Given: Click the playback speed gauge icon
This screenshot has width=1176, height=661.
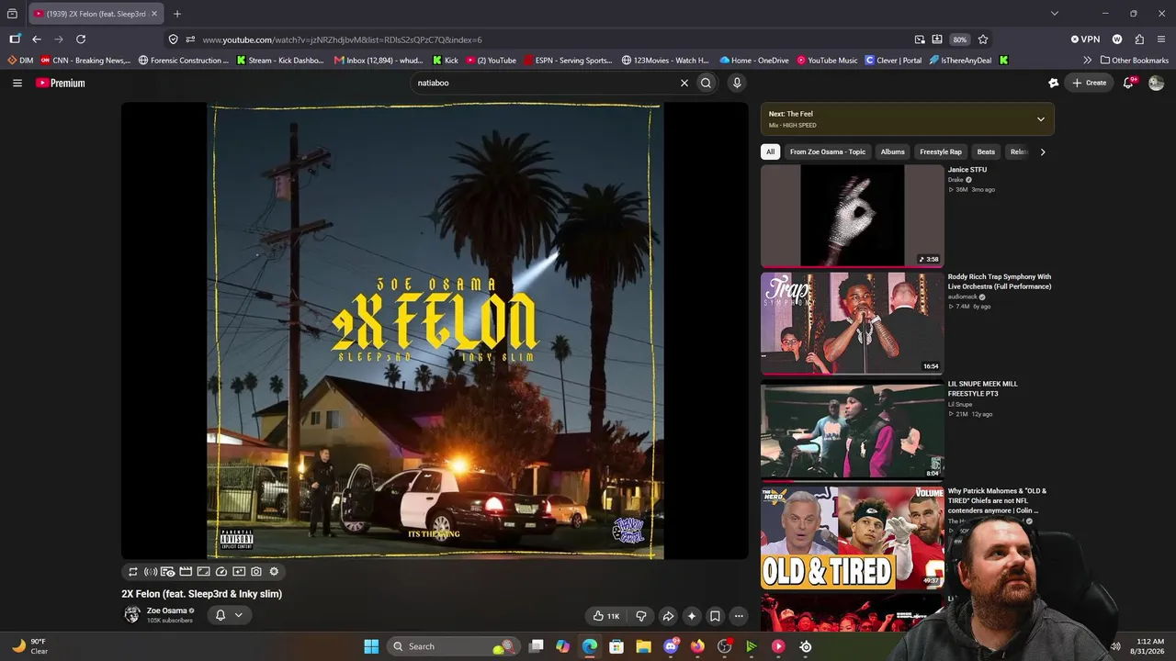Looking at the screenshot, I should click(221, 571).
